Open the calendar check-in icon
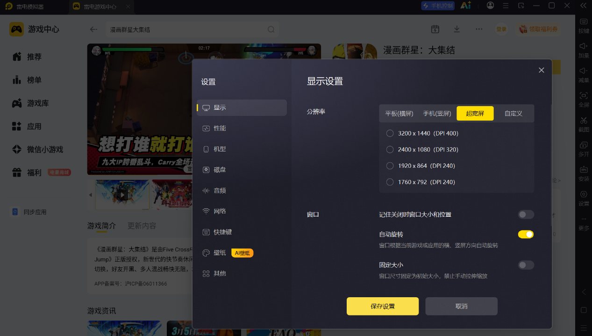 435,29
